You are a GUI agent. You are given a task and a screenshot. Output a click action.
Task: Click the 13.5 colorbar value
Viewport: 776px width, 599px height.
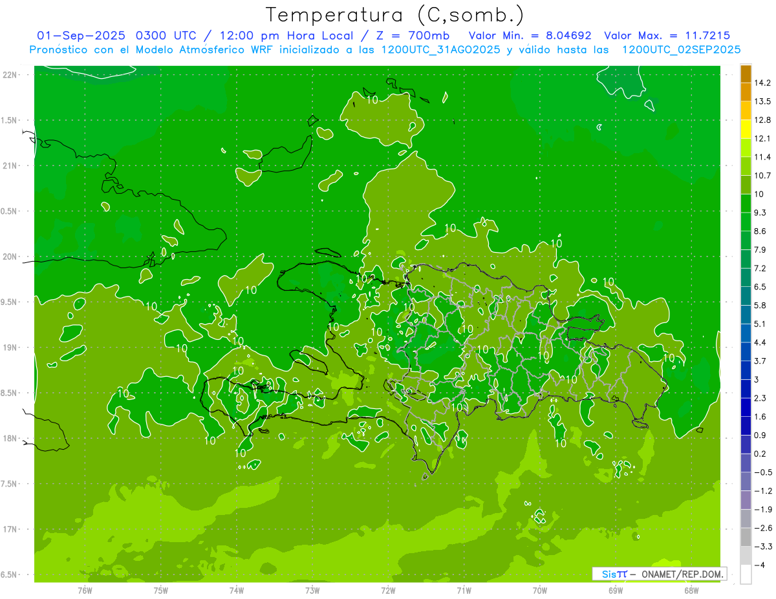(x=762, y=101)
